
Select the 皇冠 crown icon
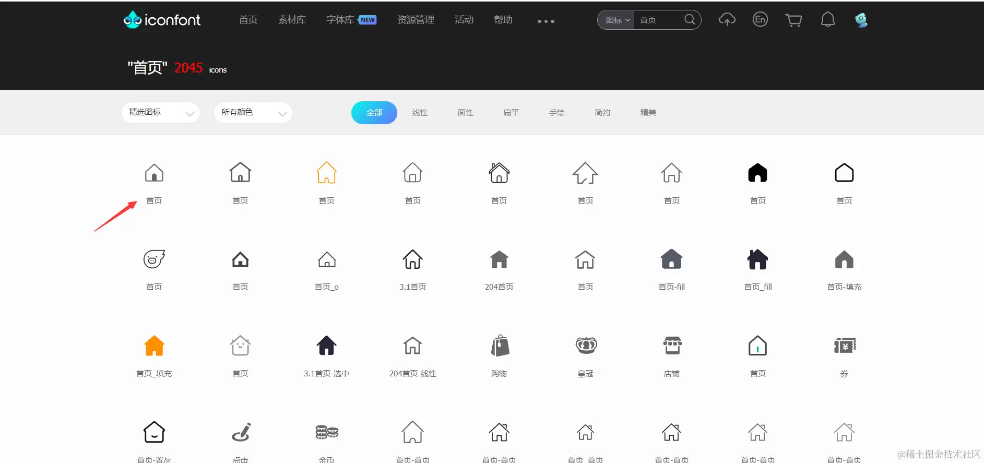tap(586, 346)
